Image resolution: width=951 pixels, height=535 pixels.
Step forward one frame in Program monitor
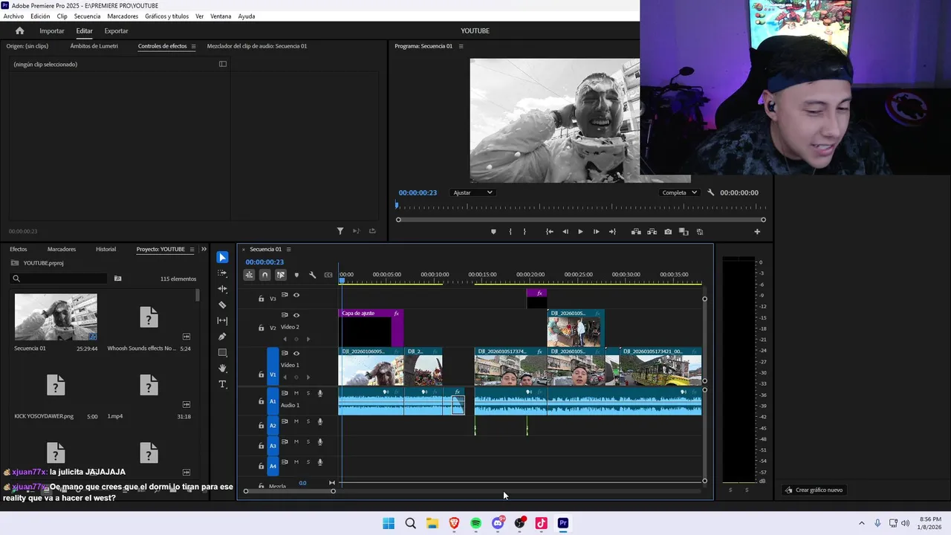pyautogui.click(x=596, y=232)
